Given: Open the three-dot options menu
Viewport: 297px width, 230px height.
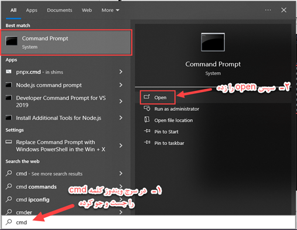Looking at the screenshot, I should point(268,10).
